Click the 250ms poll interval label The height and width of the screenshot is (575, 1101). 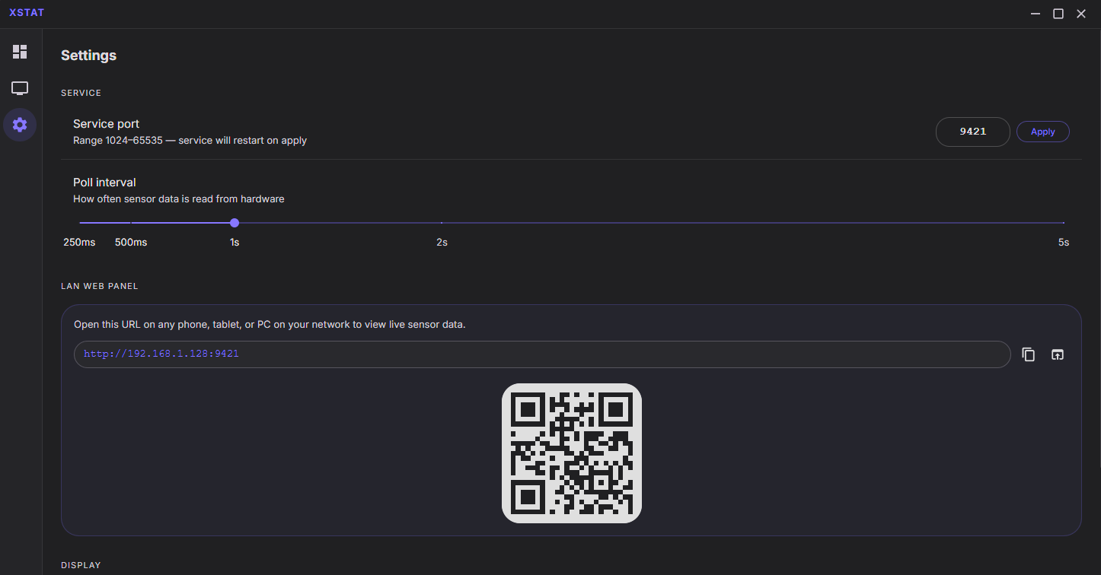point(78,242)
